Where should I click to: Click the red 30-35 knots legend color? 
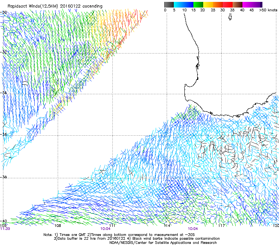pos(228,5)
